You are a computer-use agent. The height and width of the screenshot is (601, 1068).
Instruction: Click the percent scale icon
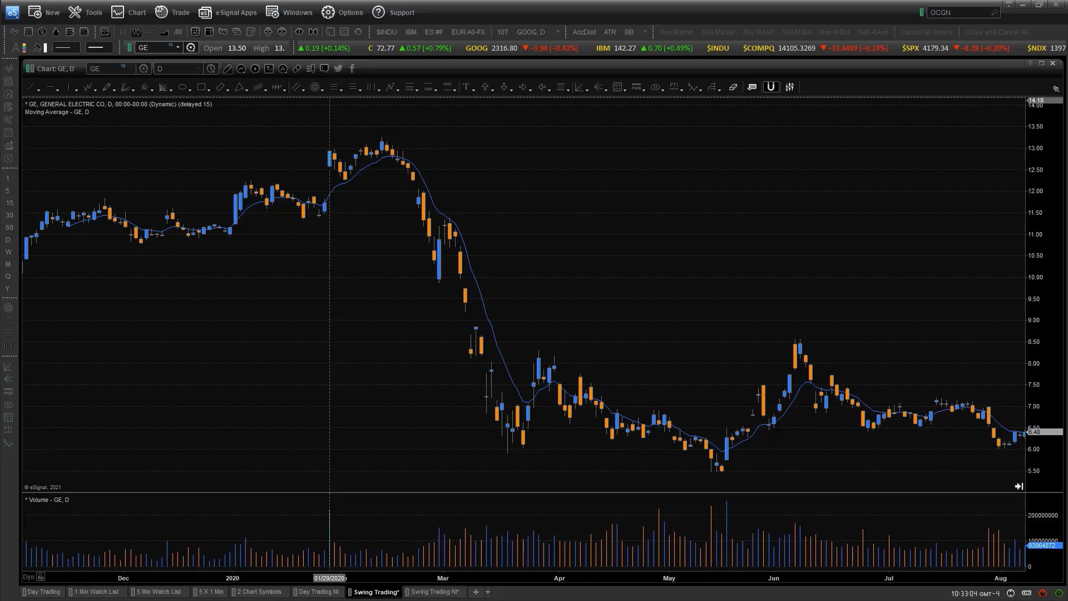236,32
